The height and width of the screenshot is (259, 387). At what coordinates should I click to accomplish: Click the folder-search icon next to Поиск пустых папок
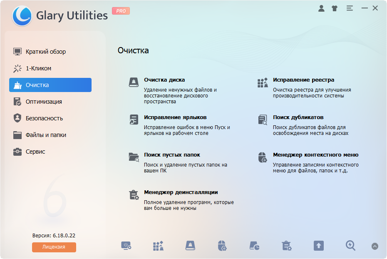133,157
